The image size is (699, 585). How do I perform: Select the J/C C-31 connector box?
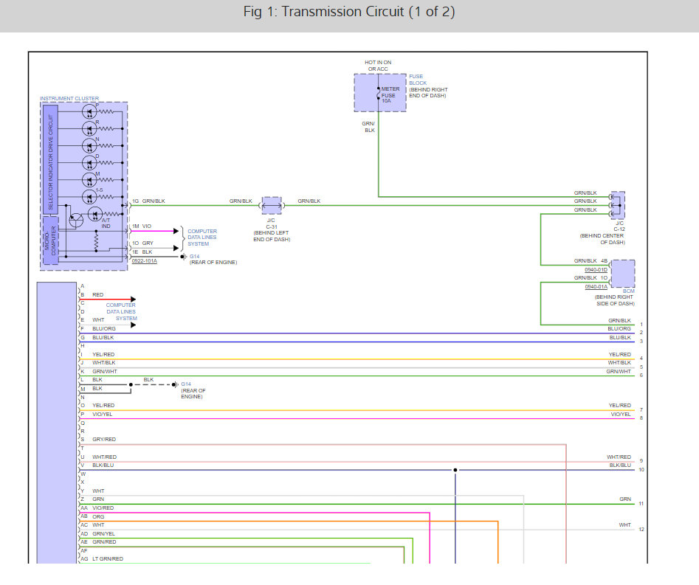272,204
